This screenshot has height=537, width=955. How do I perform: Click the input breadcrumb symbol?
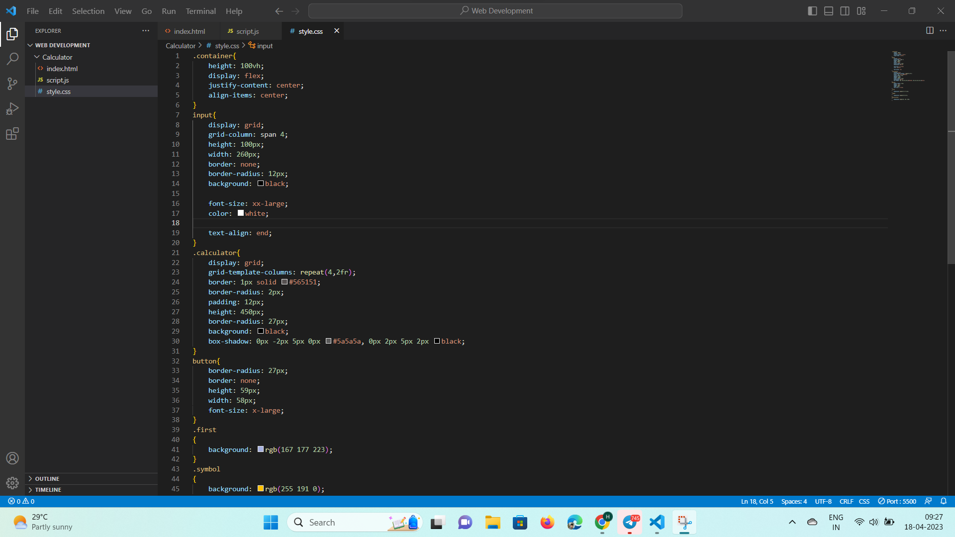(261, 46)
